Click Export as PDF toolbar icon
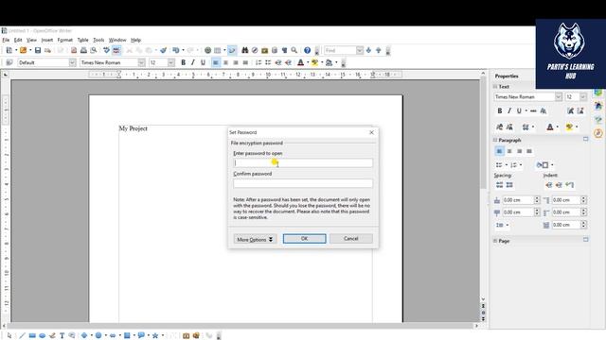606x340 pixels. click(74, 50)
